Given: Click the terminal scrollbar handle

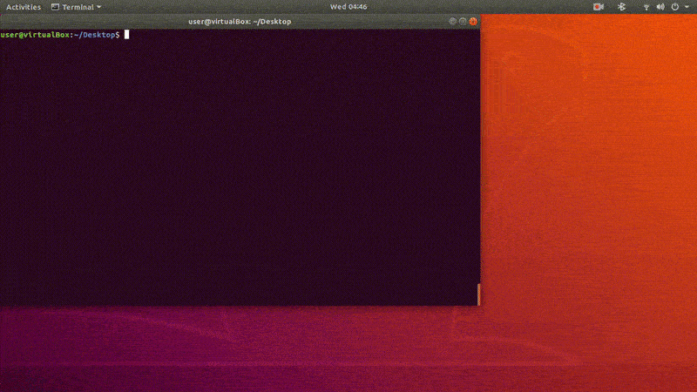Looking at the screenshot, I should 478,294.
